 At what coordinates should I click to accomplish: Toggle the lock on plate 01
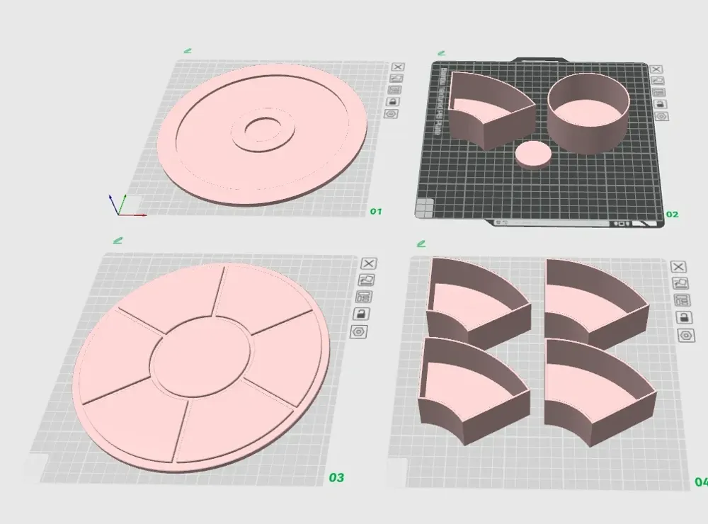pos(393,102)
